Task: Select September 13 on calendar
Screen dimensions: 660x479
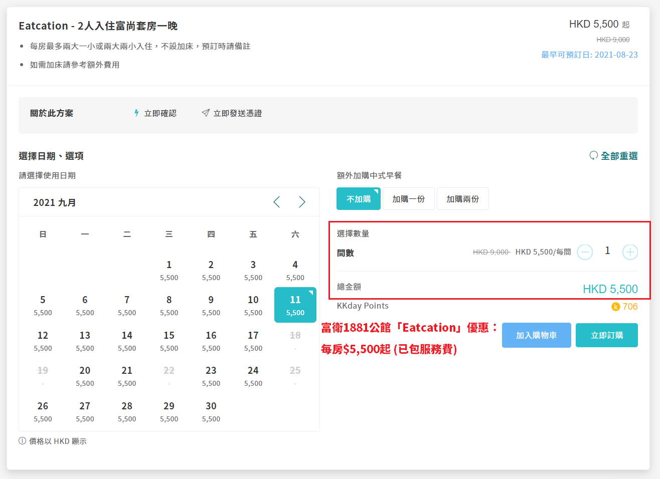Action: (x=85, y=341)
